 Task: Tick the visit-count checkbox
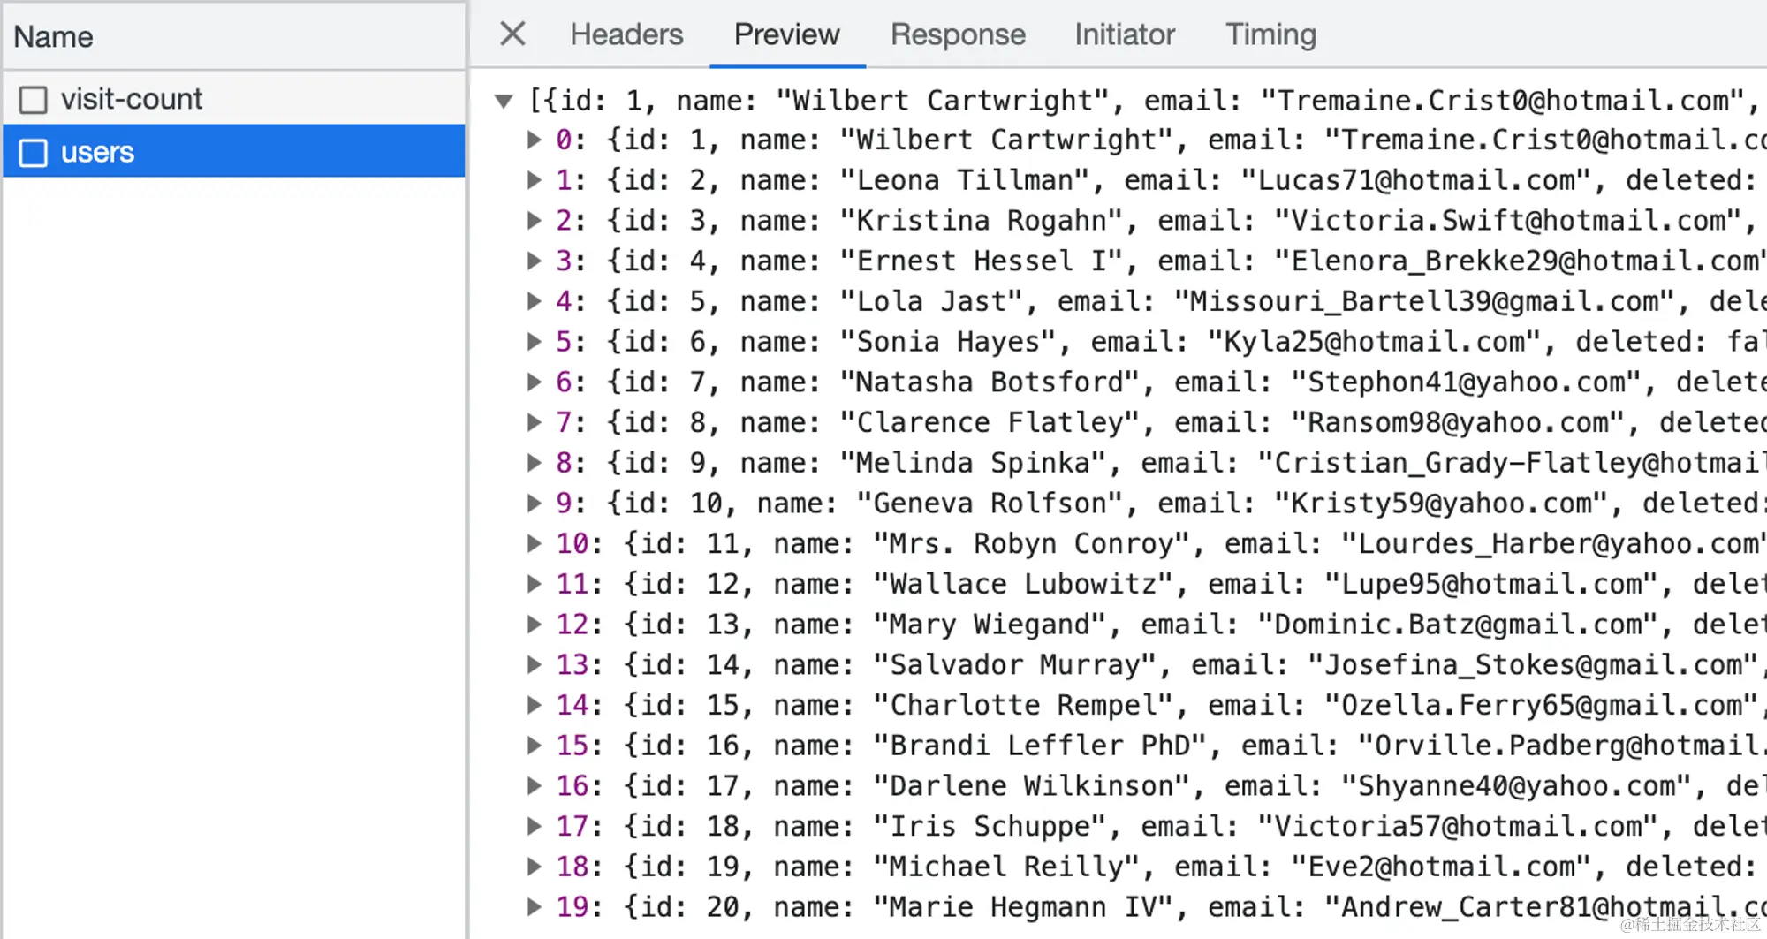(x=34, y=100)
